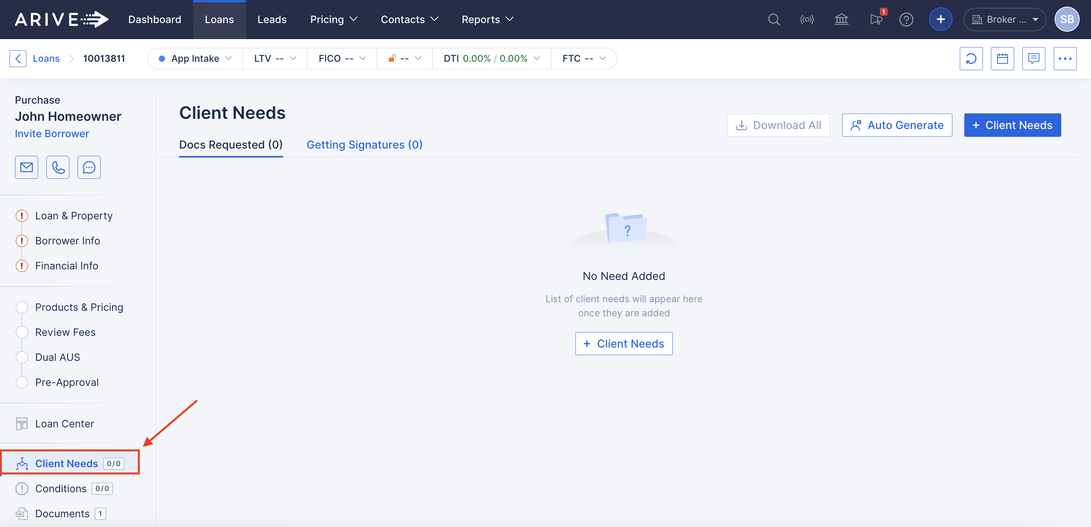Open Documents in the sidebar
The width and height of the screenshot is (1091, 527).
tap(62, 513)
